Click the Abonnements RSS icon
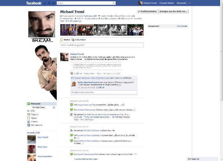This screenshot has width=223, height=161. tap(29, 125)
